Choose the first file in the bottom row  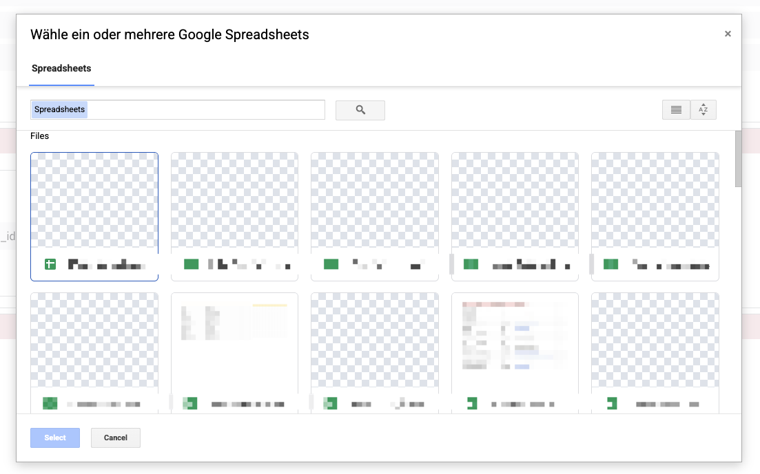[x=94, y=341]
